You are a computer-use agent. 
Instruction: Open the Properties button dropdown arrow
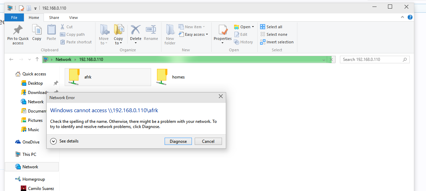coord(223,43)
